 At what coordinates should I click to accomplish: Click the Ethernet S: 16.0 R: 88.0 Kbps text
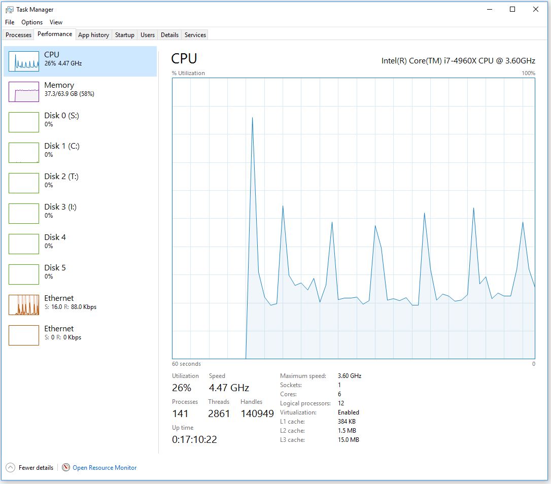point(71,307)
